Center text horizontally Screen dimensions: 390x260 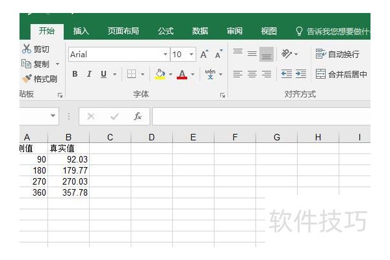coord(252,74)
